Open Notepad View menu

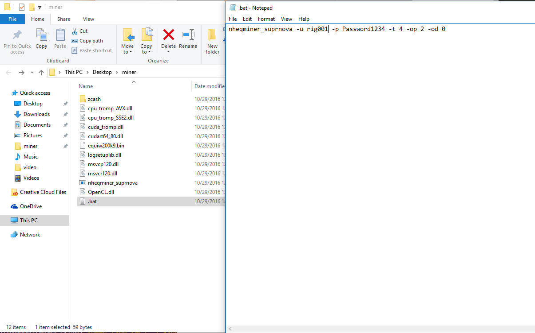tap(287, 19)
